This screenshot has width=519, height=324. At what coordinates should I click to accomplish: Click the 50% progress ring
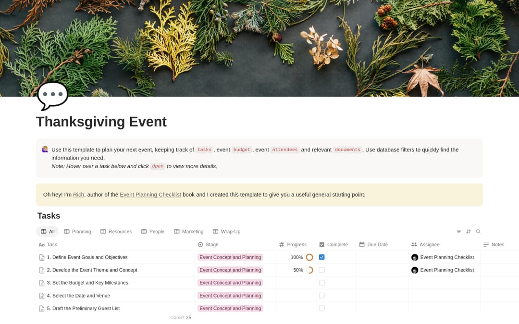[x=309, y=270]
